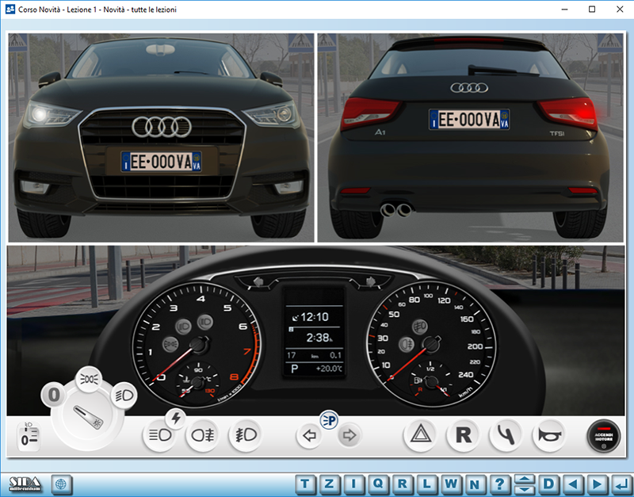The height and width of the screenshot is (497, 634).
Task: Activate the left turn signal
Action: [x=310, y=435]
